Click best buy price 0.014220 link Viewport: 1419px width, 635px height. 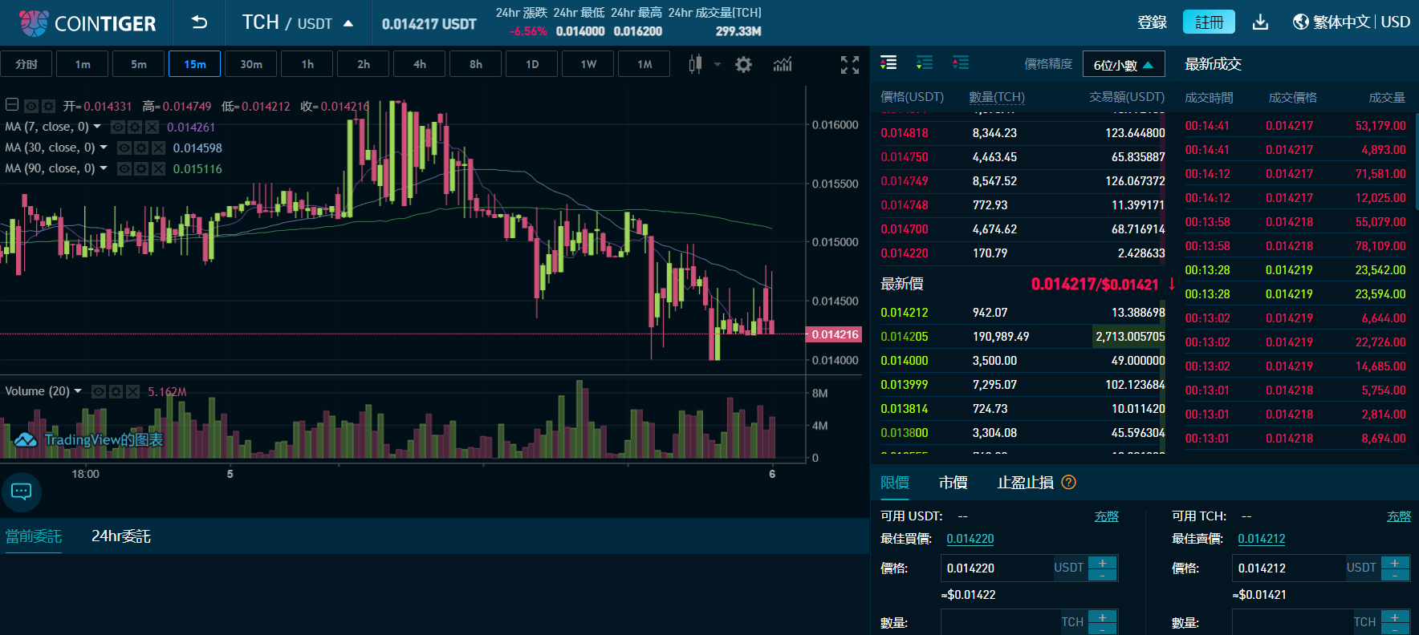coord(970,539)
